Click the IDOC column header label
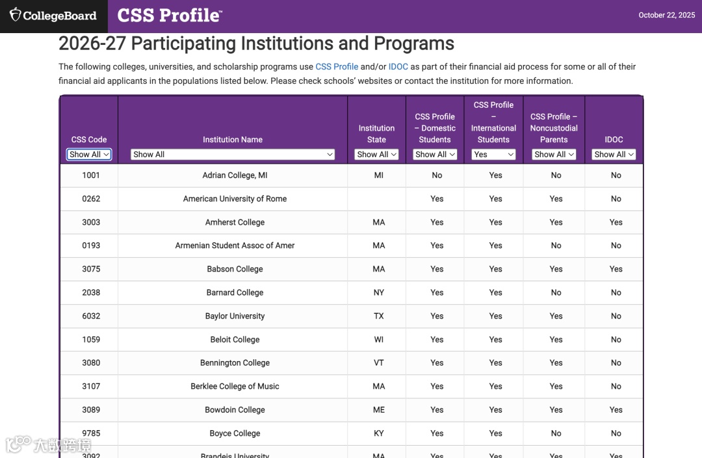Viewport: 702px width, 458px height. (614, 140)
